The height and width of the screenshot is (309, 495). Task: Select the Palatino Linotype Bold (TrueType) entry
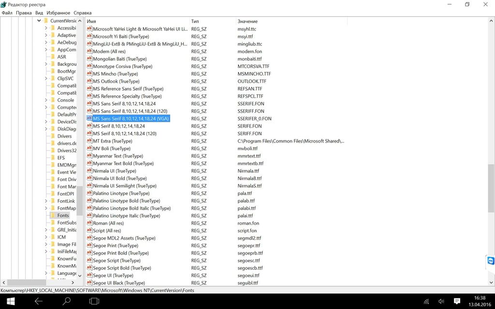pos(126,201)
